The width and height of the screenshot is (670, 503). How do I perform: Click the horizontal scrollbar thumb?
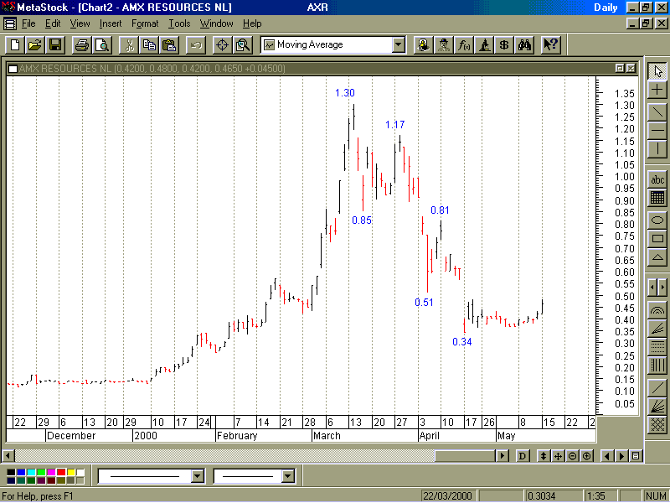(x=465, y=456)
